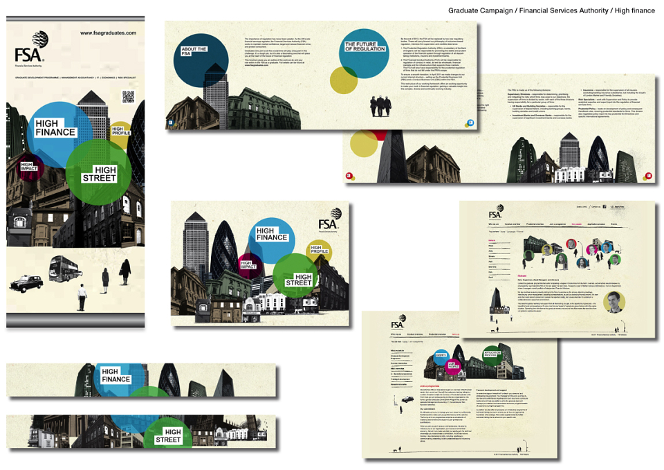Image resolution: width=664 pixels, height=470 pixels.
Task: Select Summer internships in the Join page sidebar
Action: (x=399, y=363)
